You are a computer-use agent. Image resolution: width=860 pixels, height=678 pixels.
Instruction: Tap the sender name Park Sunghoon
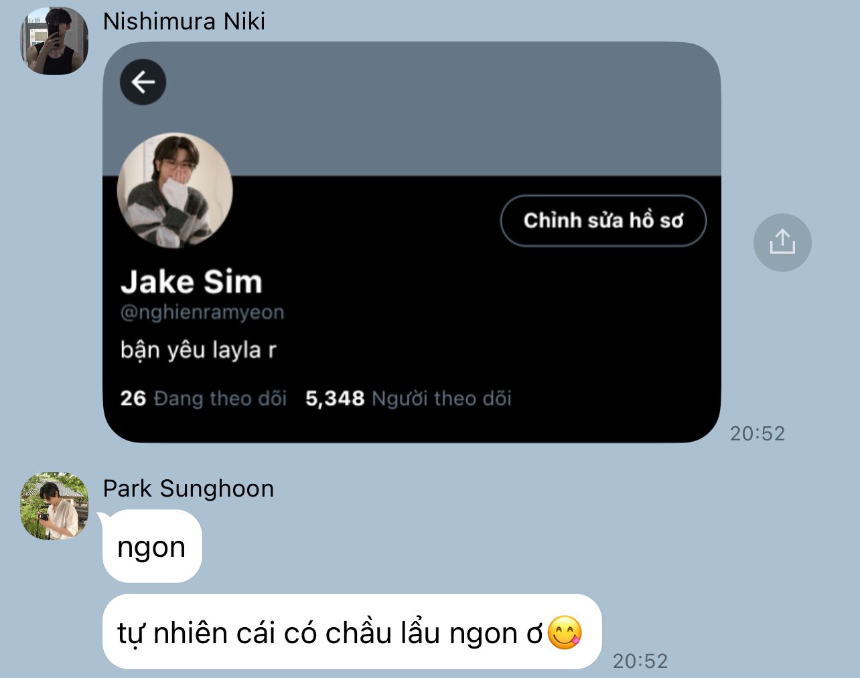click(188, 489)
